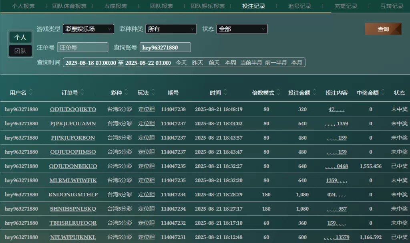This screenshot has height=243, width=410.
Task: Sort table by 用户名 column arrows
Action: coord(30,92)
